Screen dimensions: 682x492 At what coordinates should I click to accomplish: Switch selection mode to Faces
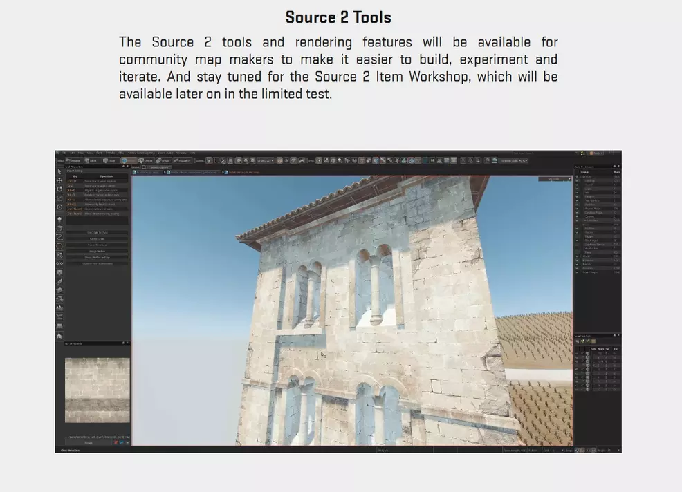pyautogui.click(x=110, y=161)
